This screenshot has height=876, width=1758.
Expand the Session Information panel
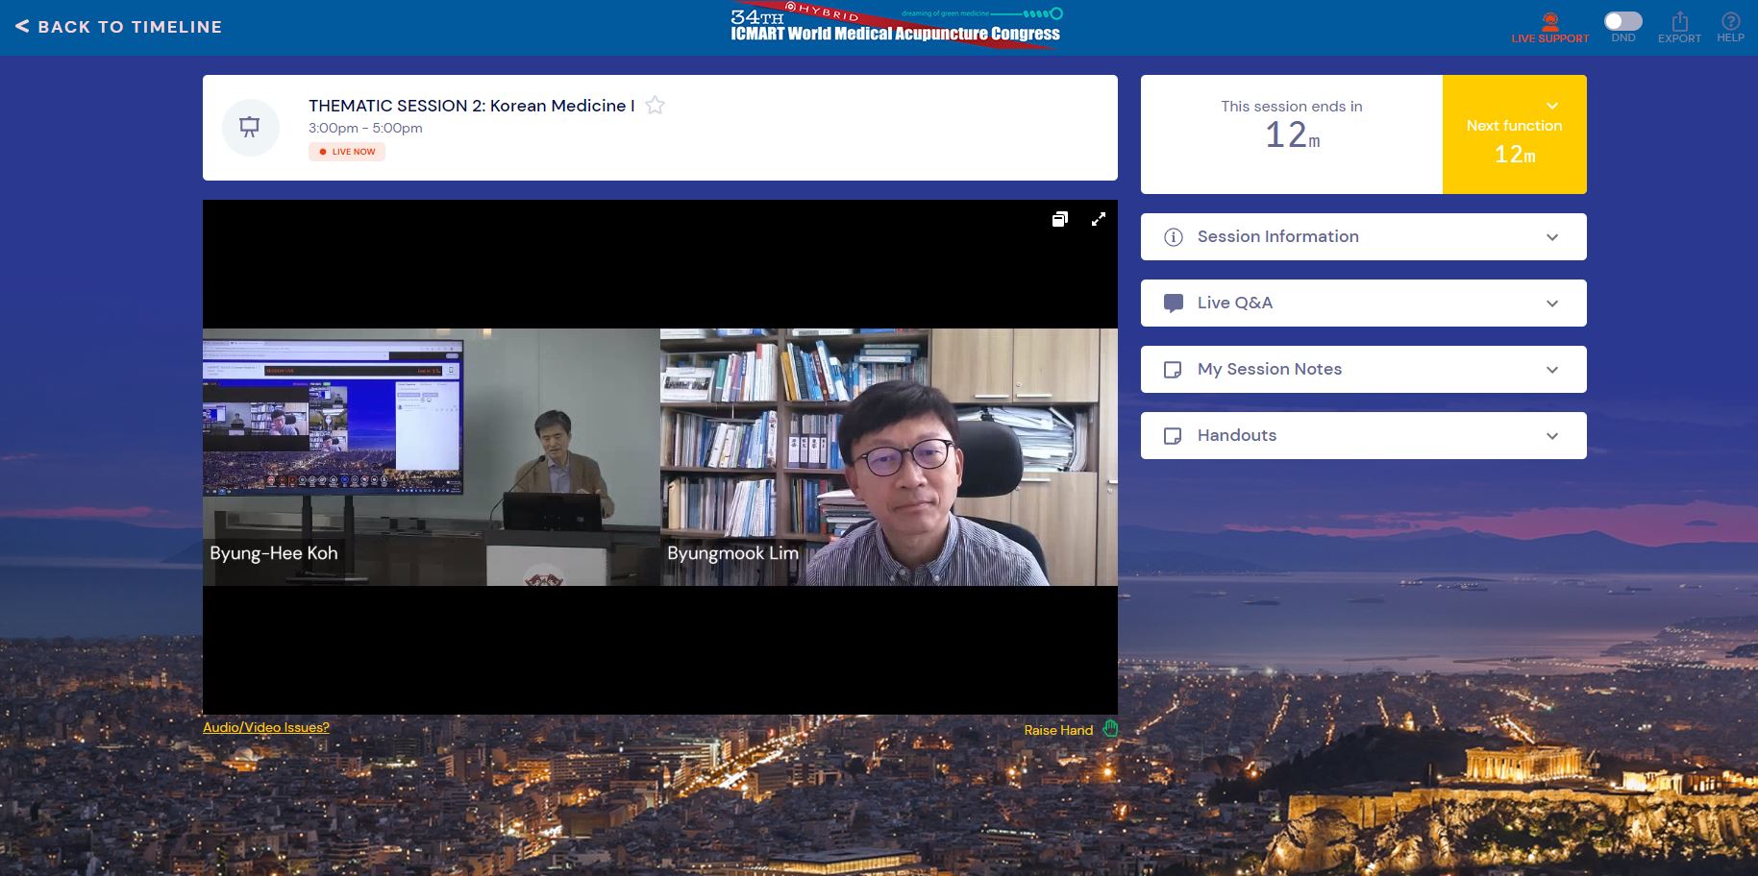tap(1363, 236)
